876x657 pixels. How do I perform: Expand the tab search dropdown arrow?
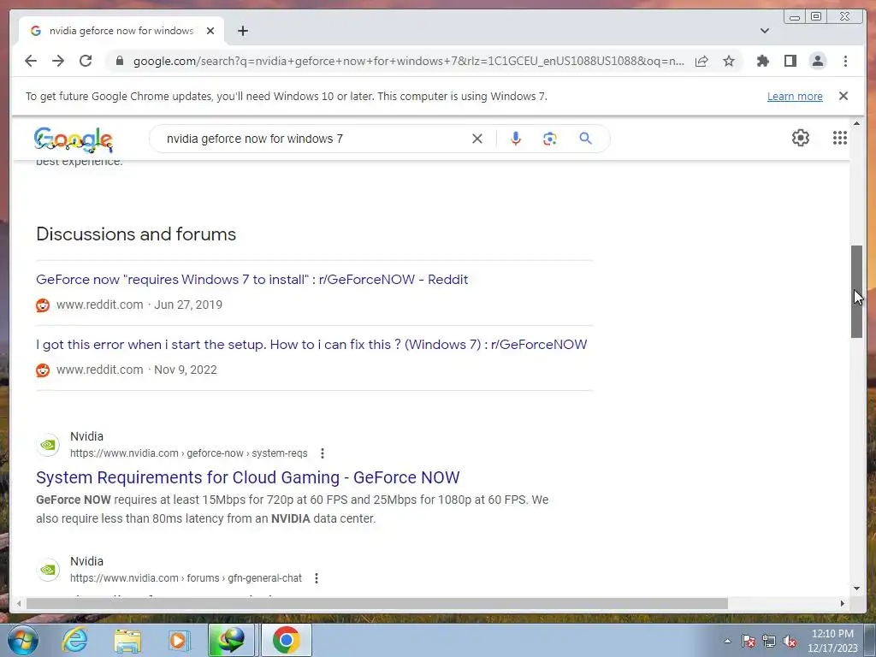(x=765, y=31)
